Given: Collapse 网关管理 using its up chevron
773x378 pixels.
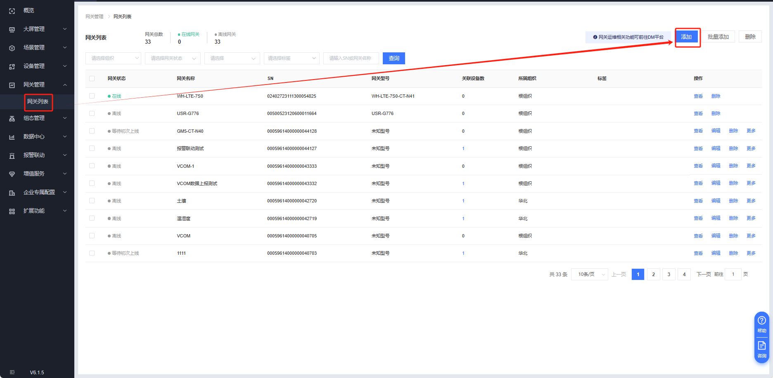Looking at the screenshot, I should coord(65,85).
